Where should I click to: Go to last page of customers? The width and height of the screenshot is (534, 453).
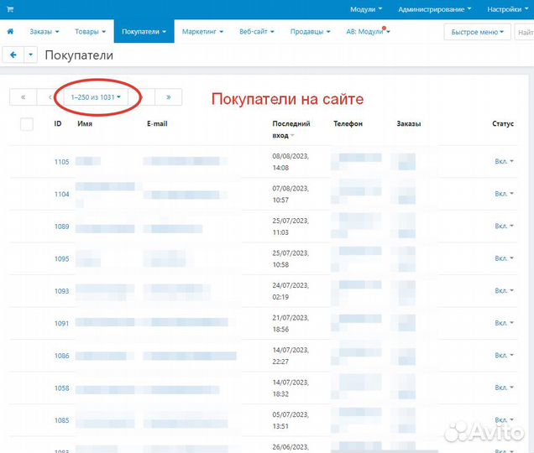click(168, 97)
